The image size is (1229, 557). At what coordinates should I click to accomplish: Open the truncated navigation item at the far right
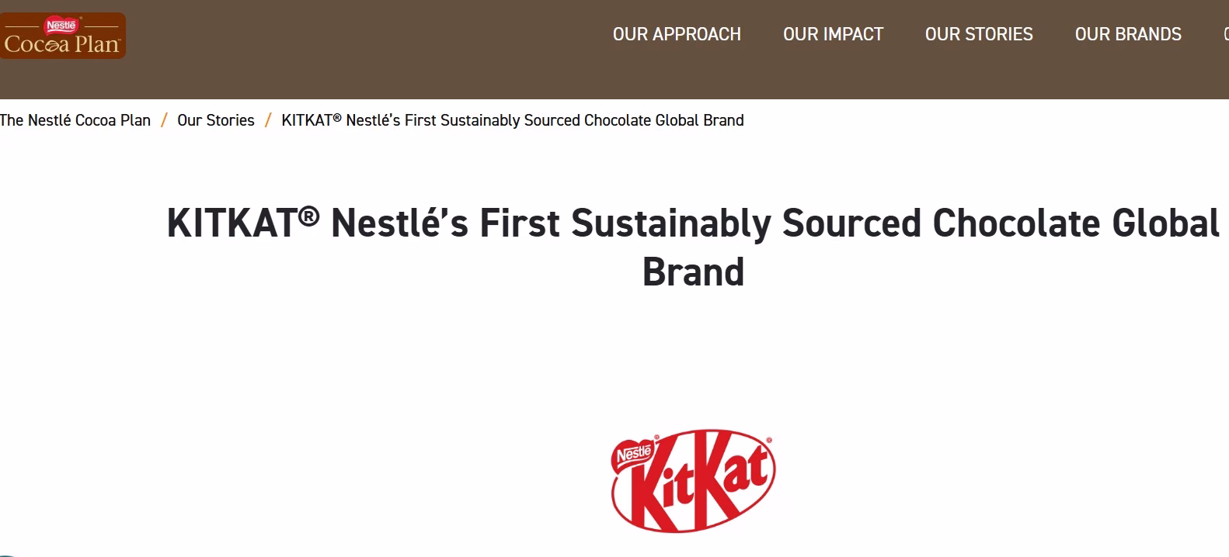(x=1224, y=34)
